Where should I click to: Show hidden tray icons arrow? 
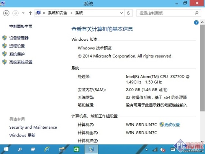point(146,150)
